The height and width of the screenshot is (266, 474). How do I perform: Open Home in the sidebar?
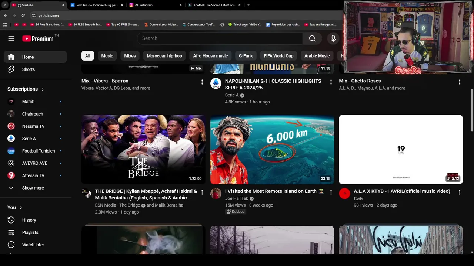coord(35,57)
